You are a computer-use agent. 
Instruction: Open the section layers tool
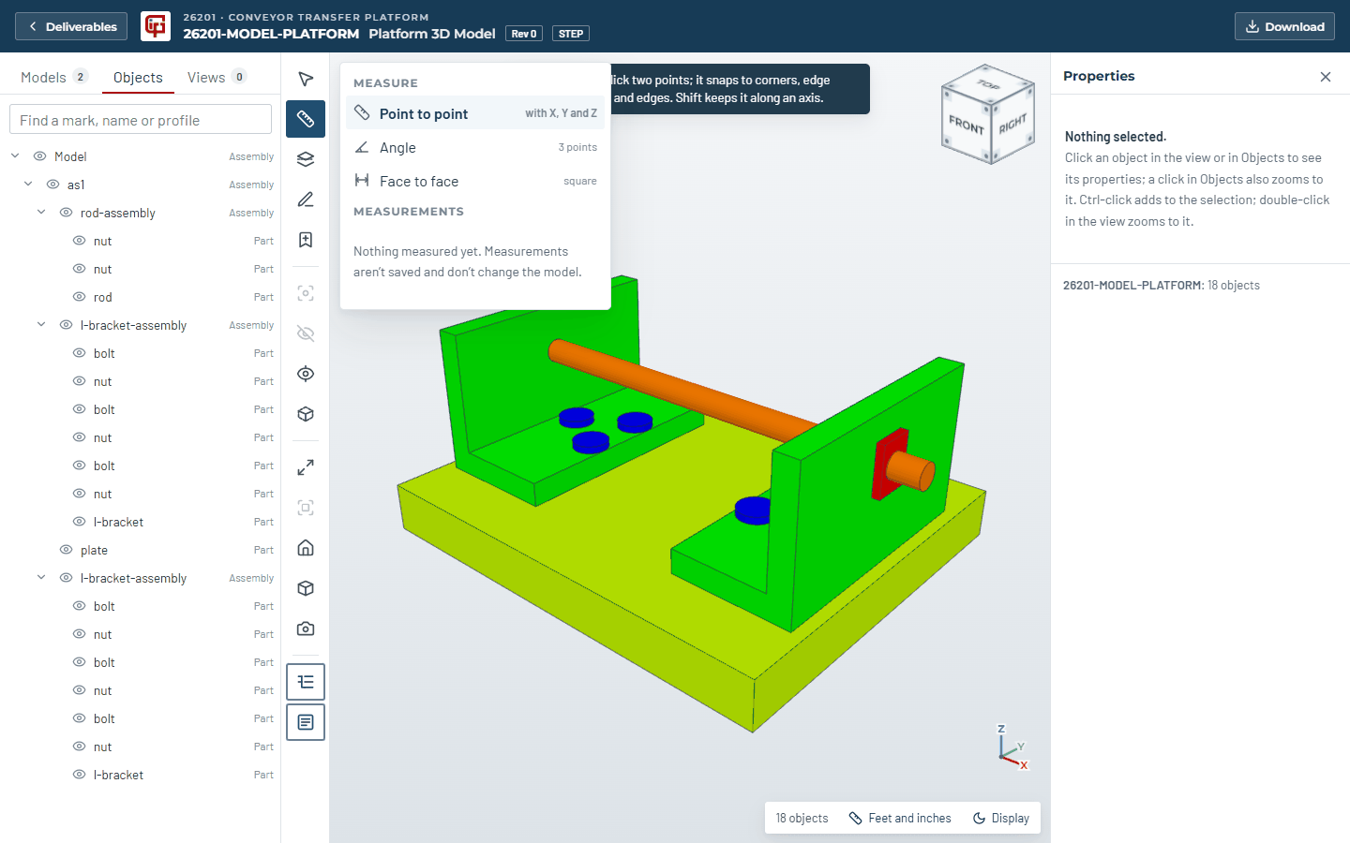point(306,159)
